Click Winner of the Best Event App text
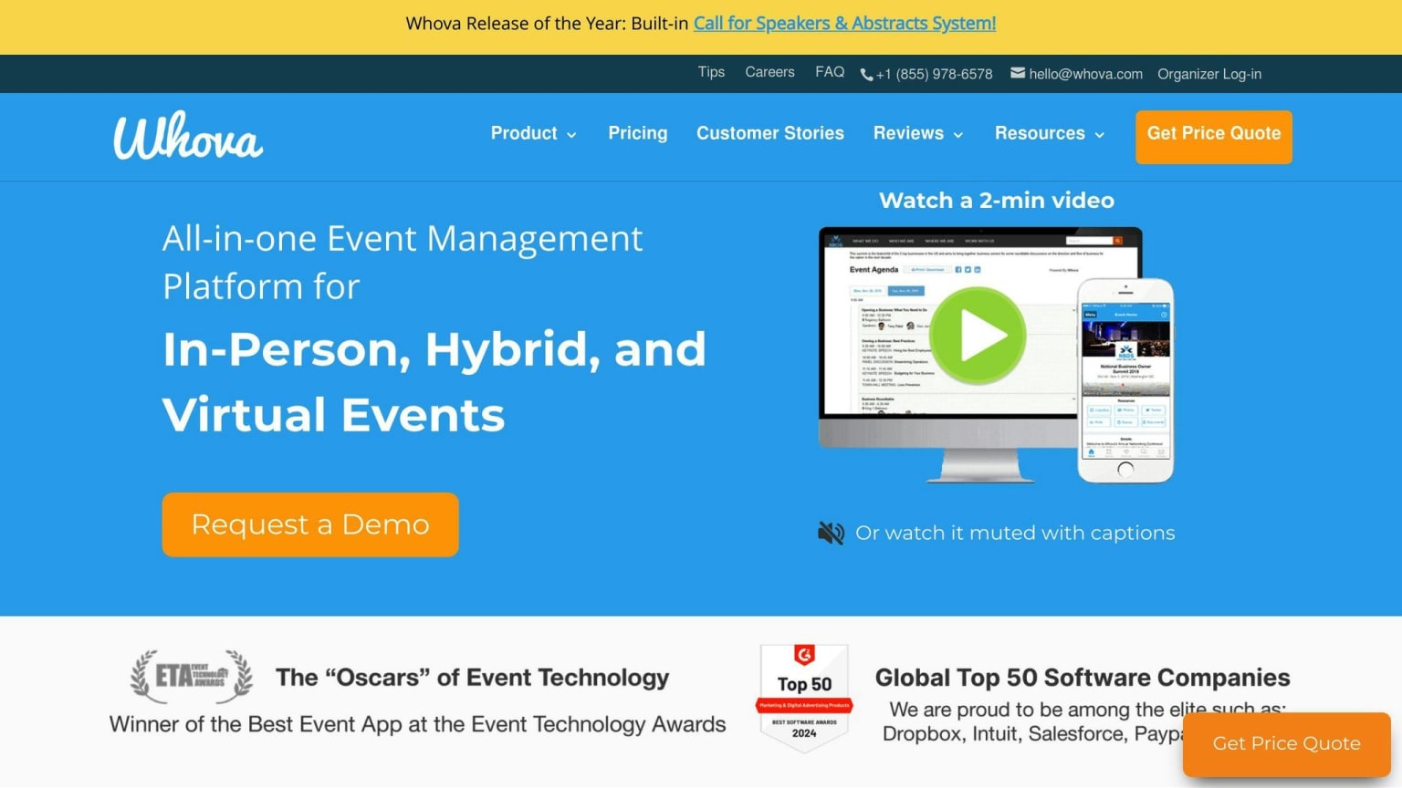This screenshot has width=1402, height=788. [418, 724]
